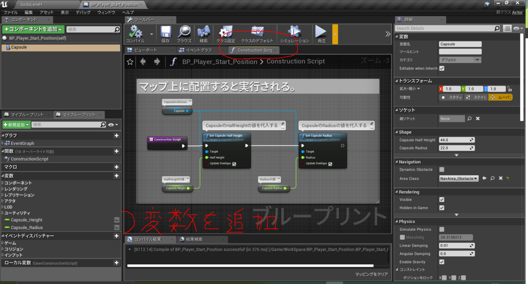Image resolution: width=528 pixels, height=284 pixels.
Task: Open the NavArea_Obstacle class dropdown
Action: point(459,178)
